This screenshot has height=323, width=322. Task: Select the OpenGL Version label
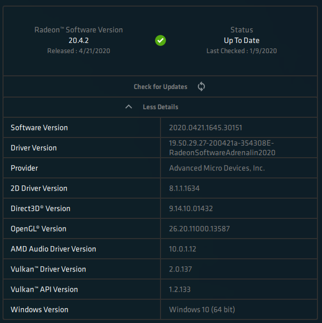point(38,228)
